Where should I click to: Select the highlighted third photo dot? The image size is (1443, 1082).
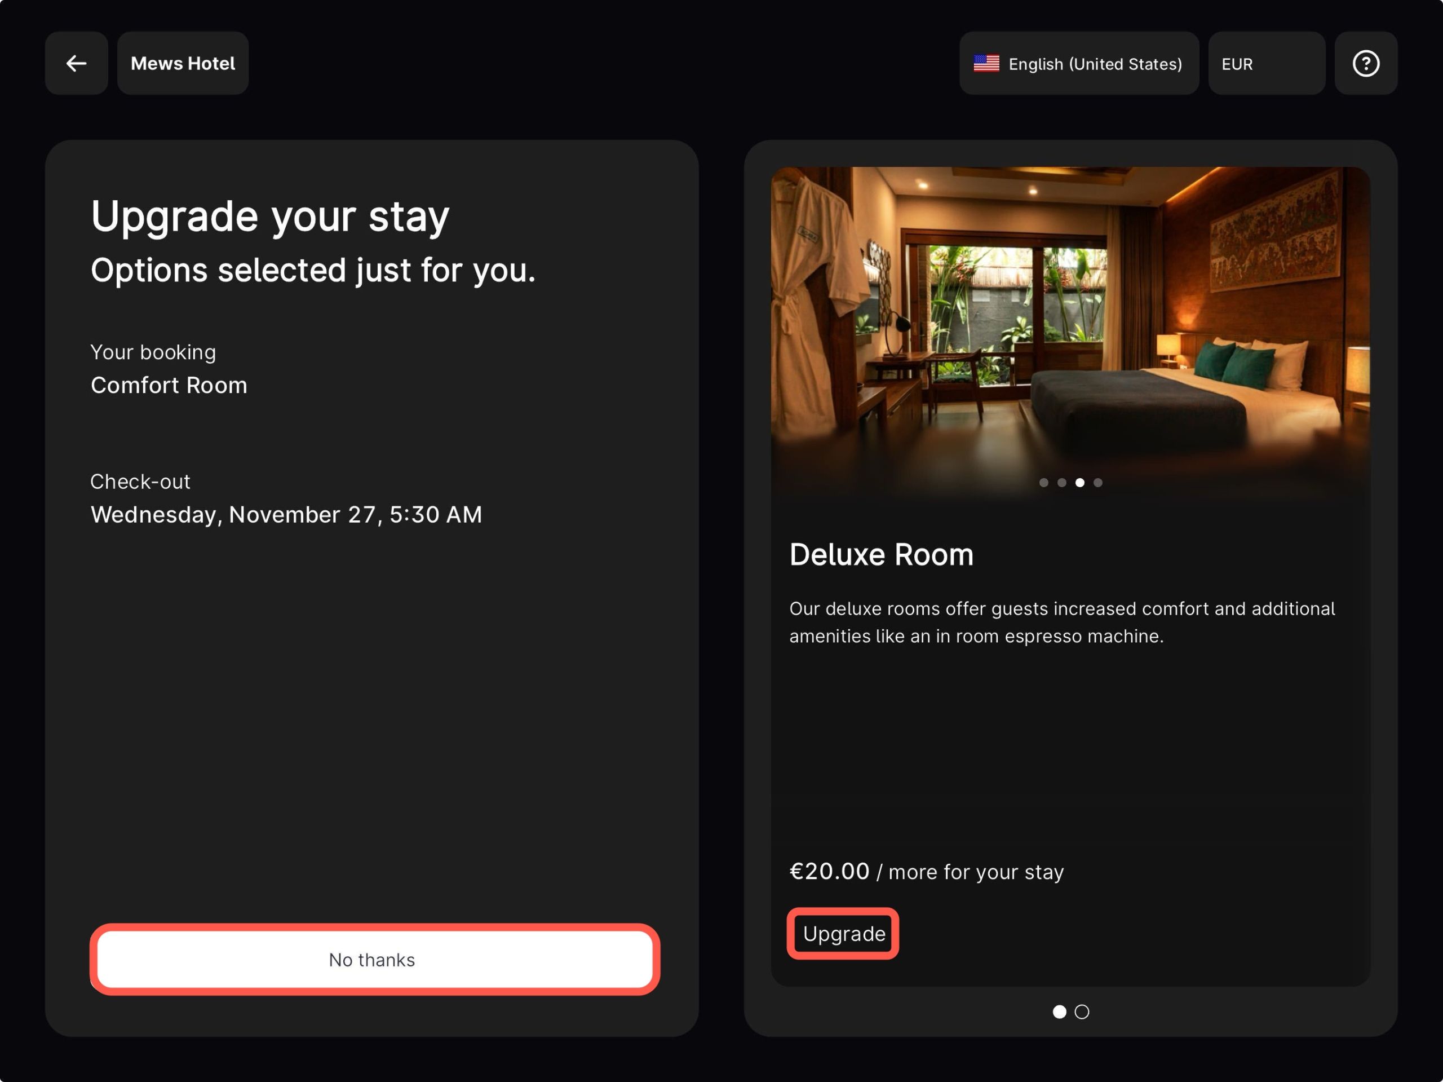click(x=1081, y=483)
